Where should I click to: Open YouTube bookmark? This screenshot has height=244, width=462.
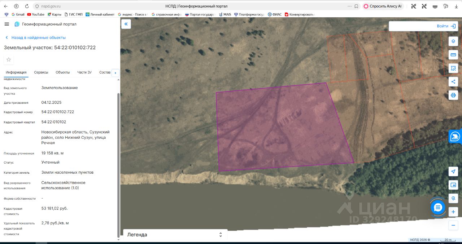[36, 14]
